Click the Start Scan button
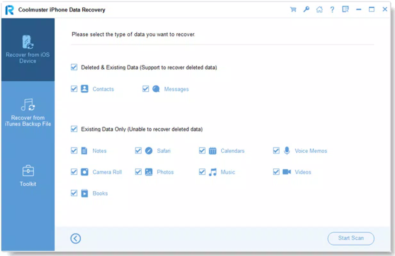 (x=351, y=238)
